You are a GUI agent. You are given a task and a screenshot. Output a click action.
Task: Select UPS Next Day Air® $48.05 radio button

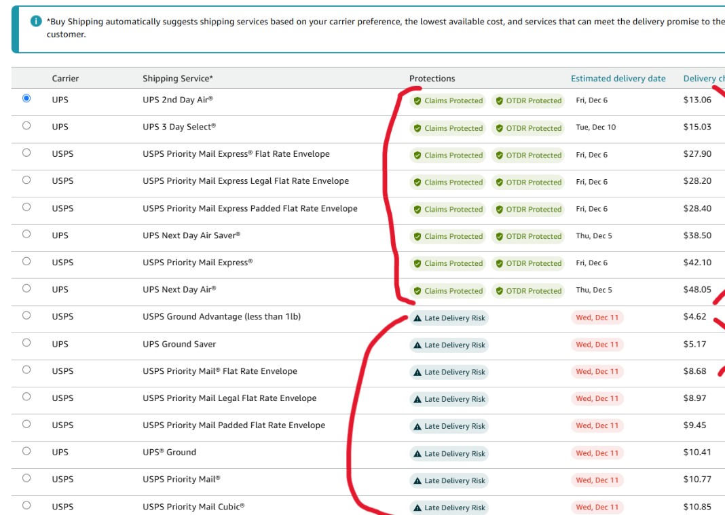pyautogui.click(x=26, y=288)
